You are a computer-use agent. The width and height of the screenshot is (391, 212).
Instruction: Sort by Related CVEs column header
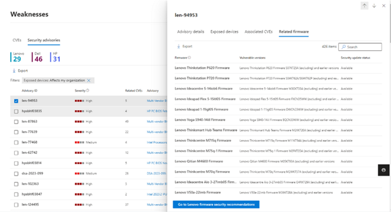click(133, 91)
